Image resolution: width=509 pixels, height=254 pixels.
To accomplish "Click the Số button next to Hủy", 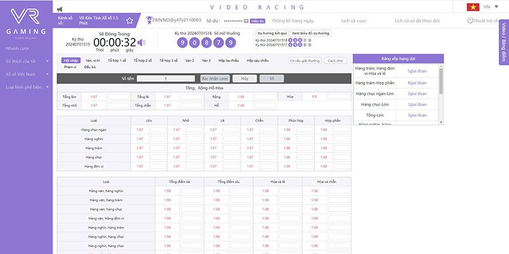I will tap(272, 78).
